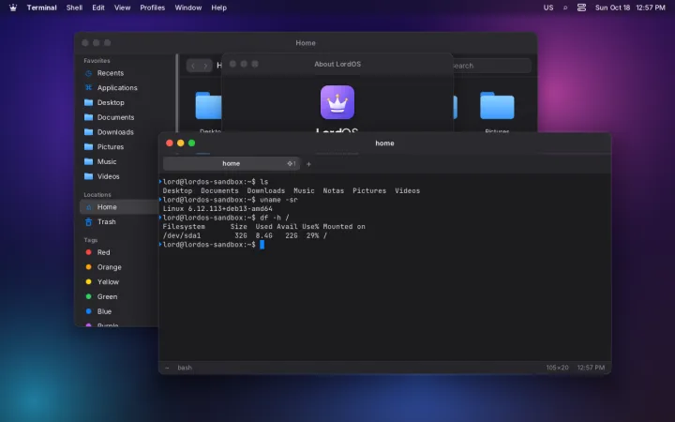Click the Home house icon
This screenshot has width=675, height=422.
88,207
